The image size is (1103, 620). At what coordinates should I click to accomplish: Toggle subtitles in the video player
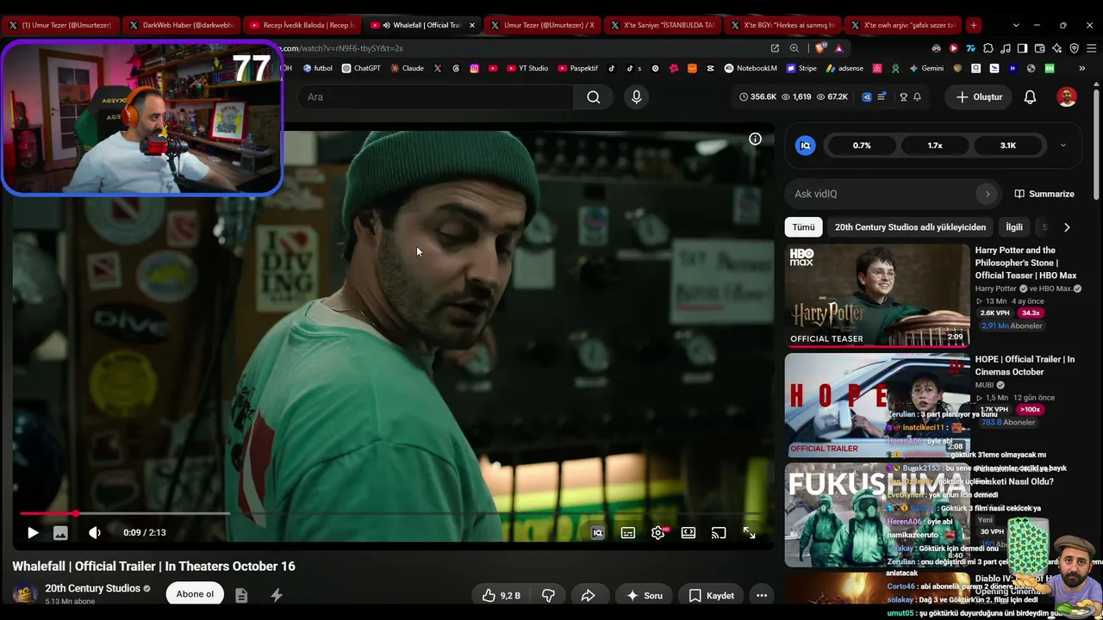pyautogui.click(x=628, y=533)
